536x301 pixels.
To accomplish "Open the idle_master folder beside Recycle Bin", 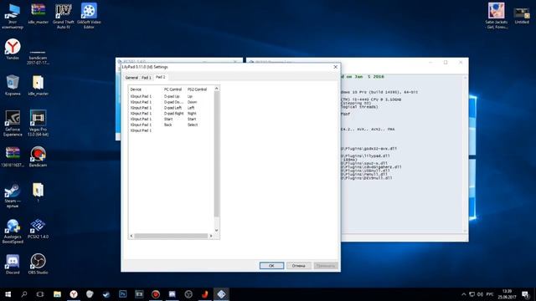I will click(38, 85).
